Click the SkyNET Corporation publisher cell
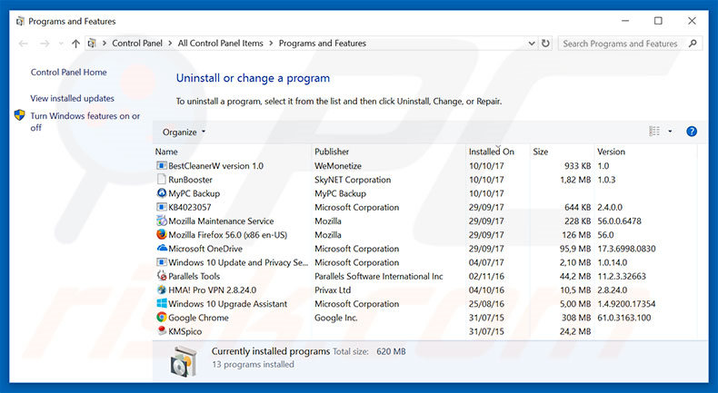Viewport: 718px width, 393px height. click(x=353, y=180)
